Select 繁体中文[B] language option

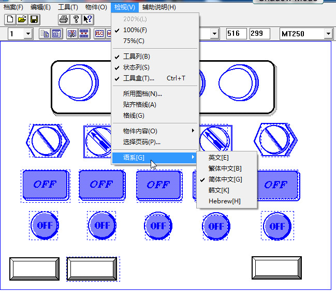(225, 169)
